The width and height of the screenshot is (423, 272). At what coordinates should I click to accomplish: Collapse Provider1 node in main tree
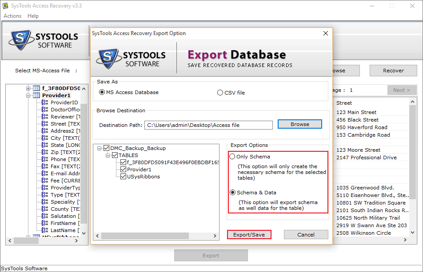coord(28,95)
